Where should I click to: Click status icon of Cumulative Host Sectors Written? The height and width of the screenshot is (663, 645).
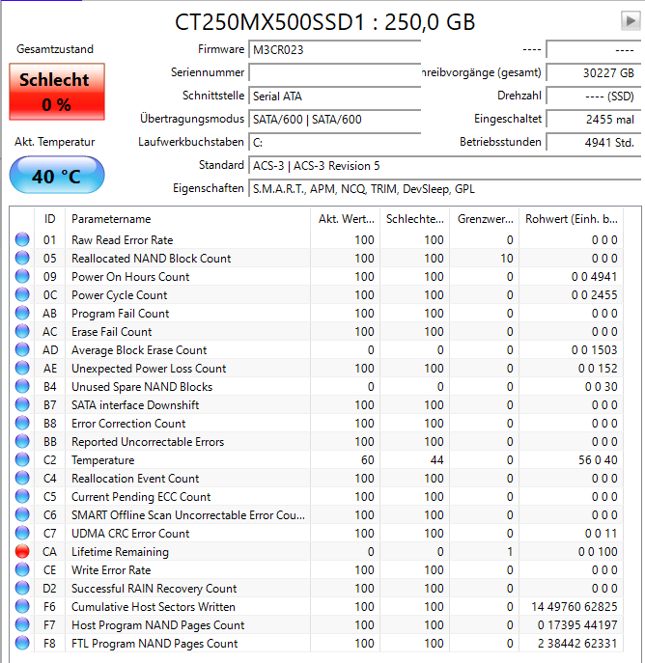click(22, 606)
